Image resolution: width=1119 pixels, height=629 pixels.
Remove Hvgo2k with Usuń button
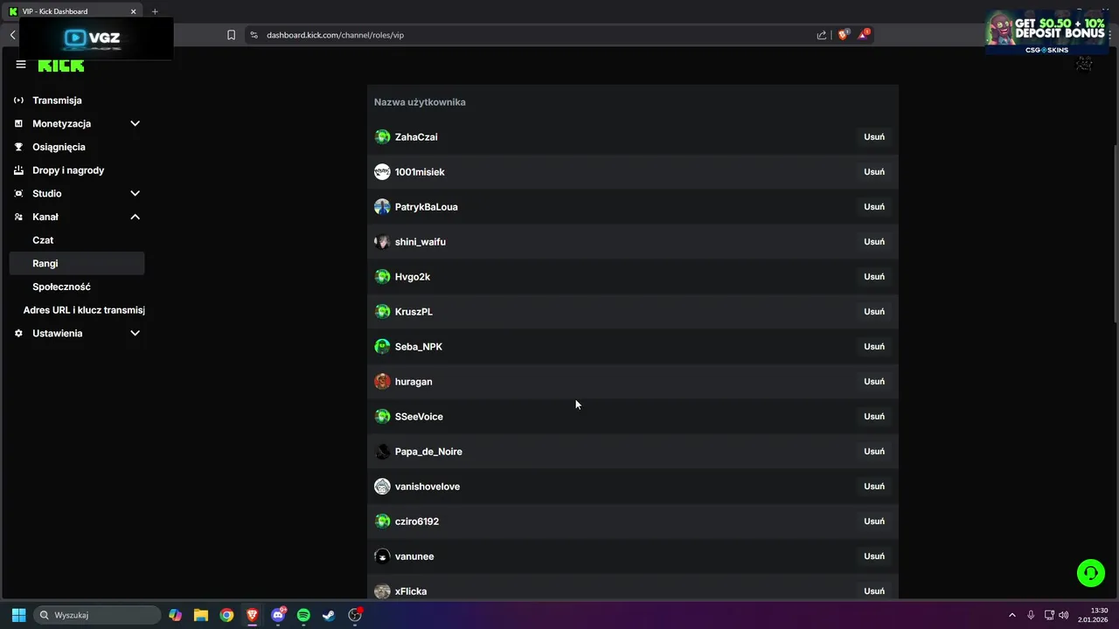point(874,277)
